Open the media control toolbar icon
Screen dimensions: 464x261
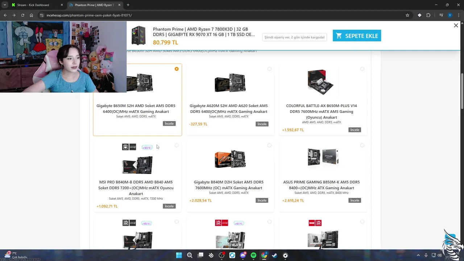coord(441,15)
